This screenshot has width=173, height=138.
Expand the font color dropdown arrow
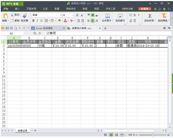click(68, 21)
